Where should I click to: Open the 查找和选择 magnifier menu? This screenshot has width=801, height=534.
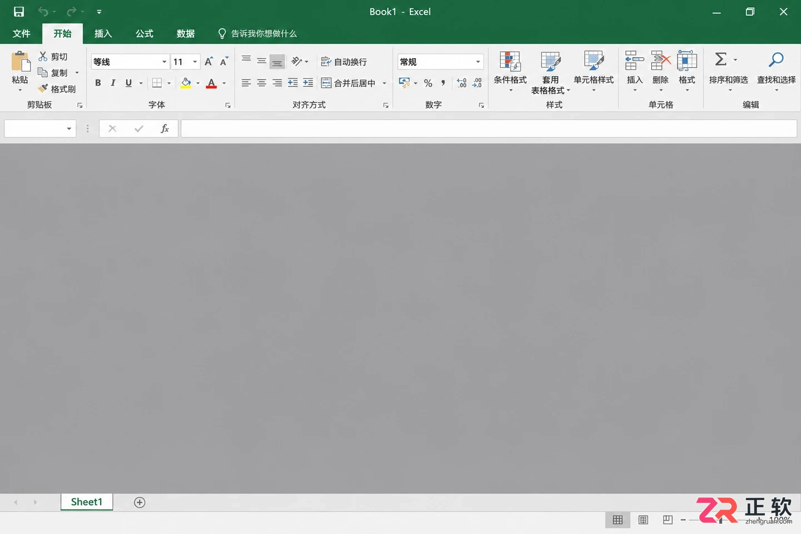777,71
